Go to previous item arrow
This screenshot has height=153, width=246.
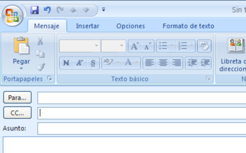coord(73,10)
